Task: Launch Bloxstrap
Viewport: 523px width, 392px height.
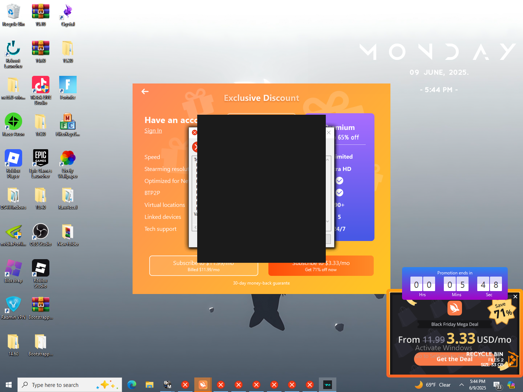Action: (13, 271)
